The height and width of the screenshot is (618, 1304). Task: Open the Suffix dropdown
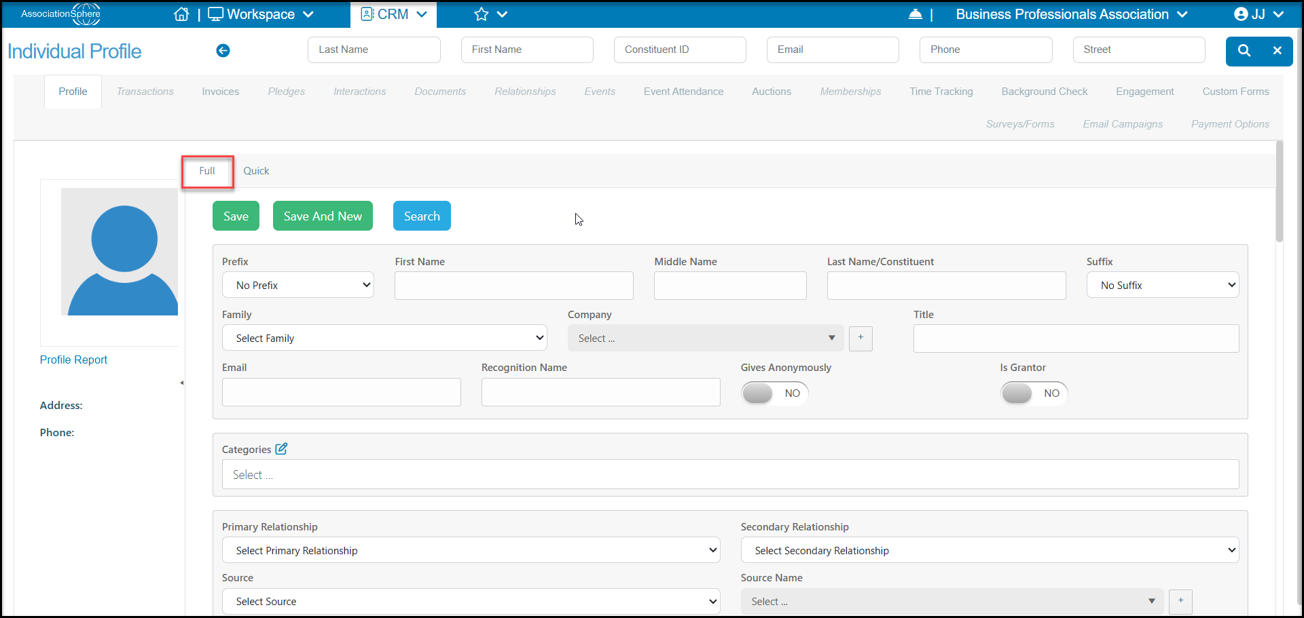1163,285
